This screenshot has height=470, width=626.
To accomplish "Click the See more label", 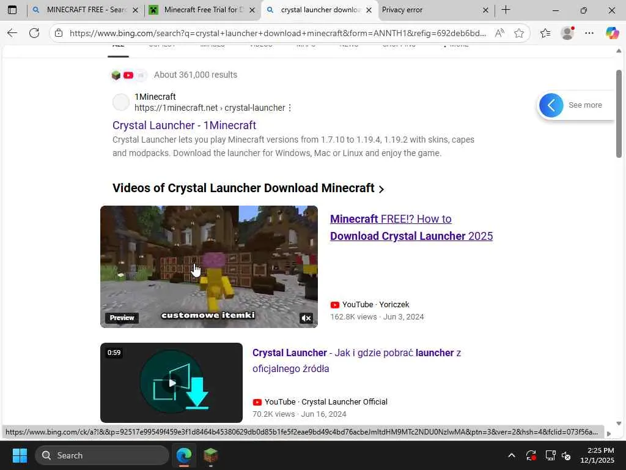I will [585, 105].
